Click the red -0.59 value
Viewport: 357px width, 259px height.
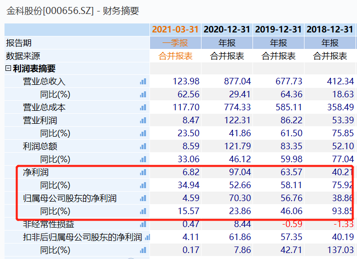pos(292,224)
